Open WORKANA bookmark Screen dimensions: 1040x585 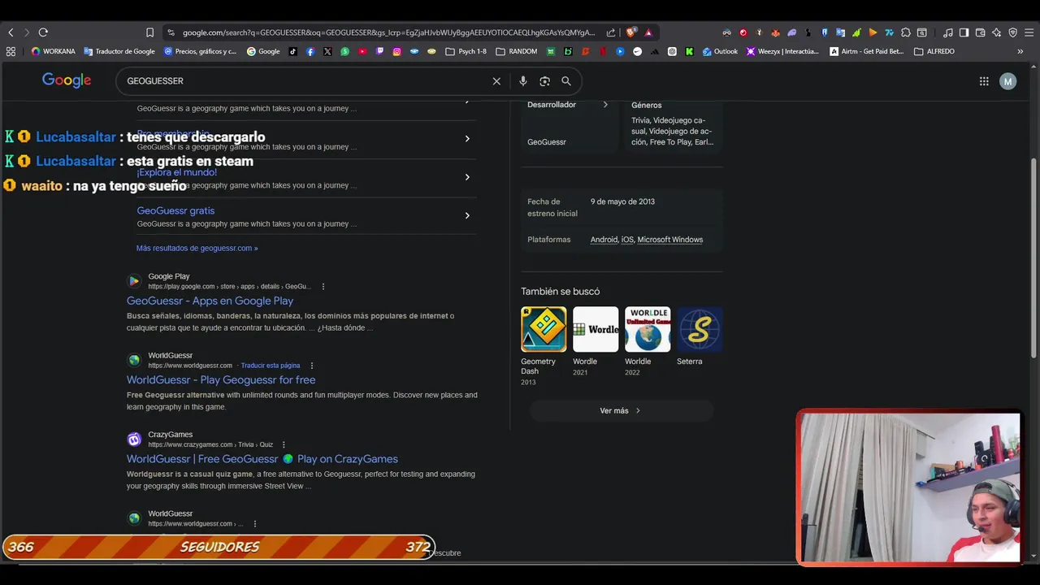tap(53, 51)
